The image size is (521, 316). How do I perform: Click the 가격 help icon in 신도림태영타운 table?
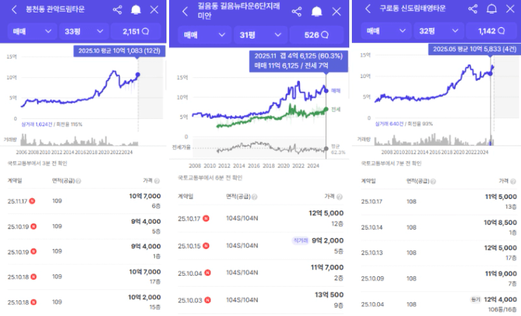[x=511, y=181]
